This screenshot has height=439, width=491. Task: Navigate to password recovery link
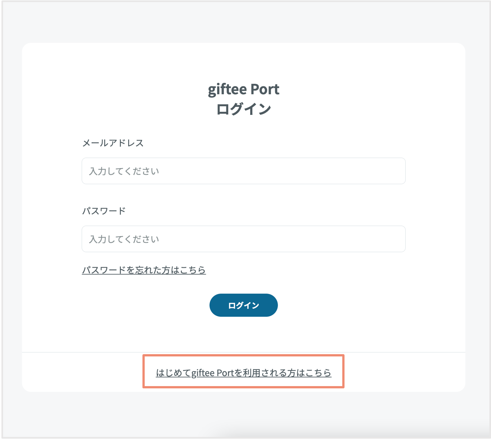click(144, 270)
